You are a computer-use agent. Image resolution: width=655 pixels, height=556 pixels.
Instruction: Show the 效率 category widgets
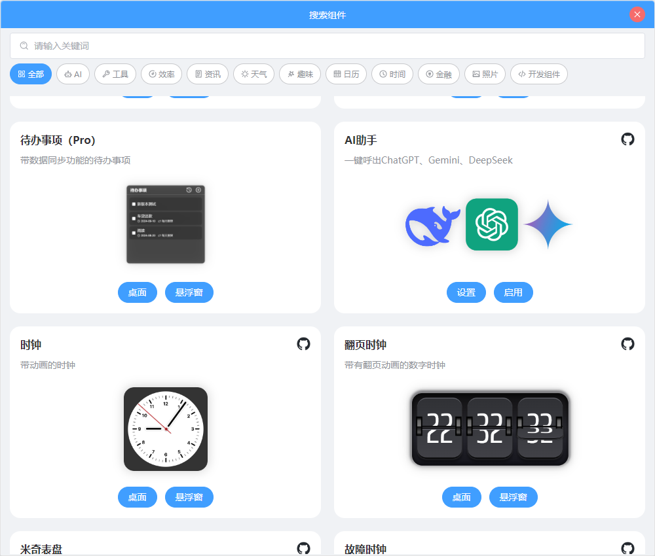click(162, 75)
